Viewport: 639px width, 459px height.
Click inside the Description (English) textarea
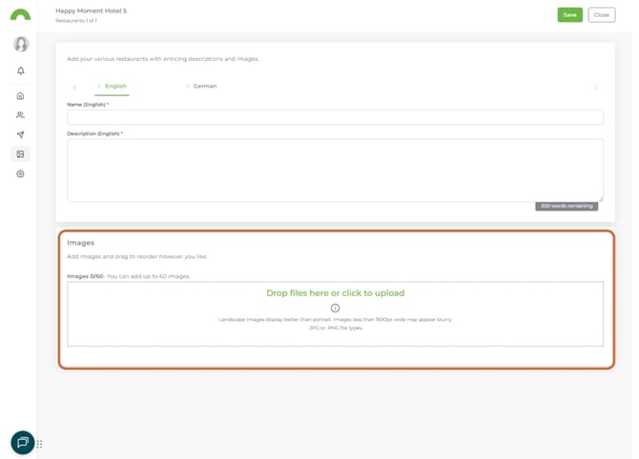pos(335,170)
